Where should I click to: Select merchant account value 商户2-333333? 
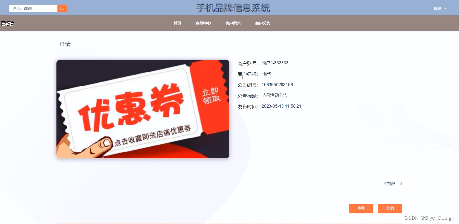click(x=275, y=63)
